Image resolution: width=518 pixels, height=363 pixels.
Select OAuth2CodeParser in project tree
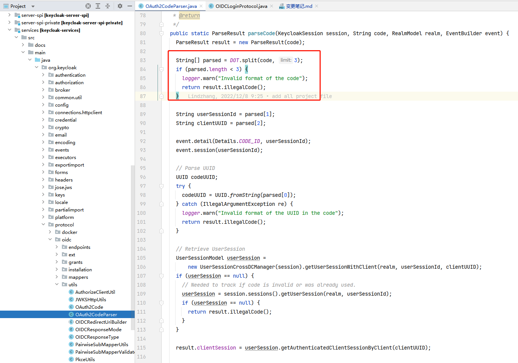[96, 314]
